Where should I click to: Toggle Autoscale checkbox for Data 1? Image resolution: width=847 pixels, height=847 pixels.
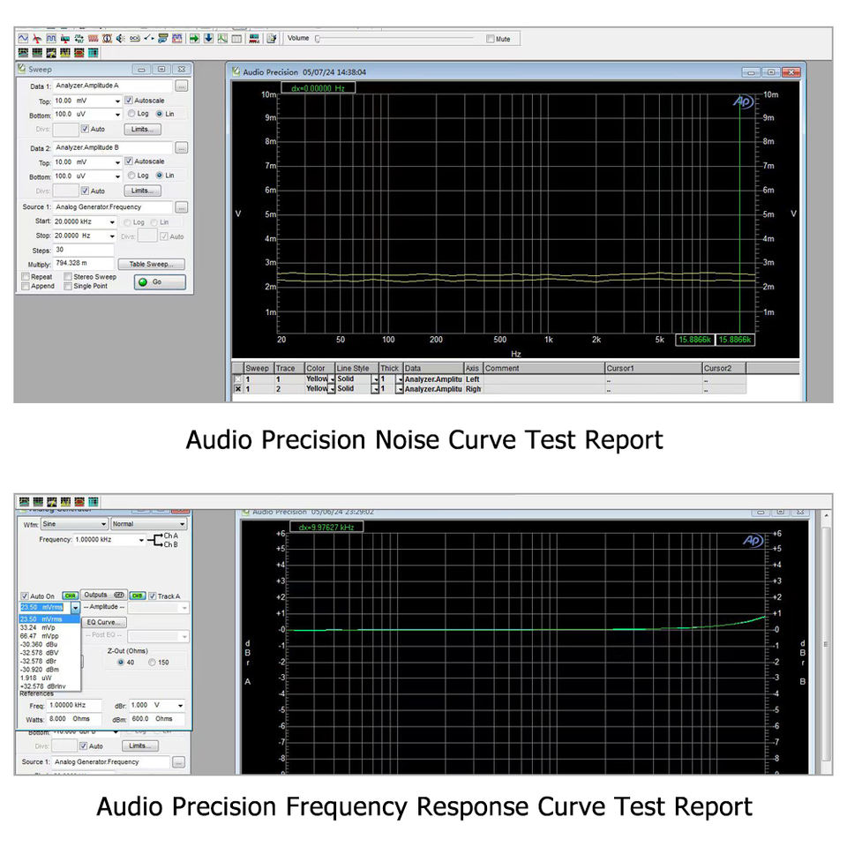[x=129, y=100]
